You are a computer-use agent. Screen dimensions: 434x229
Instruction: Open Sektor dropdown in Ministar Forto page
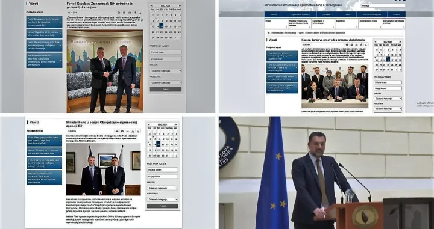163,188
